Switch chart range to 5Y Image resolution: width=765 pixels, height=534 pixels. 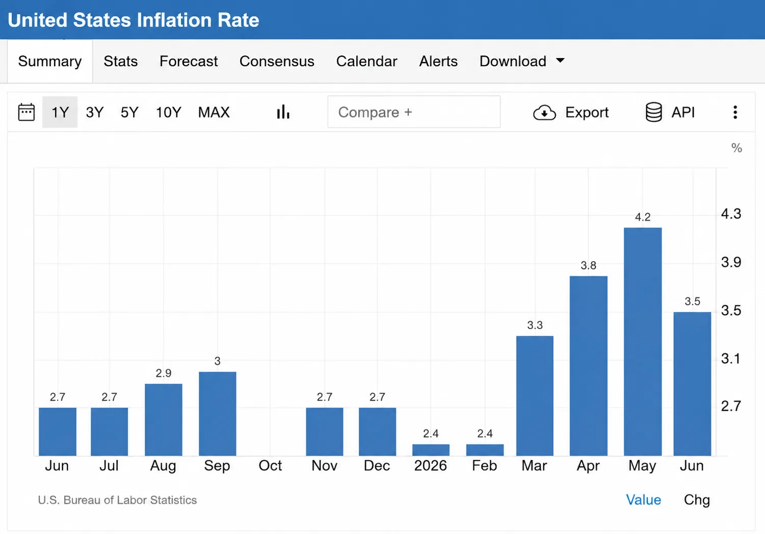click(129, 112)
